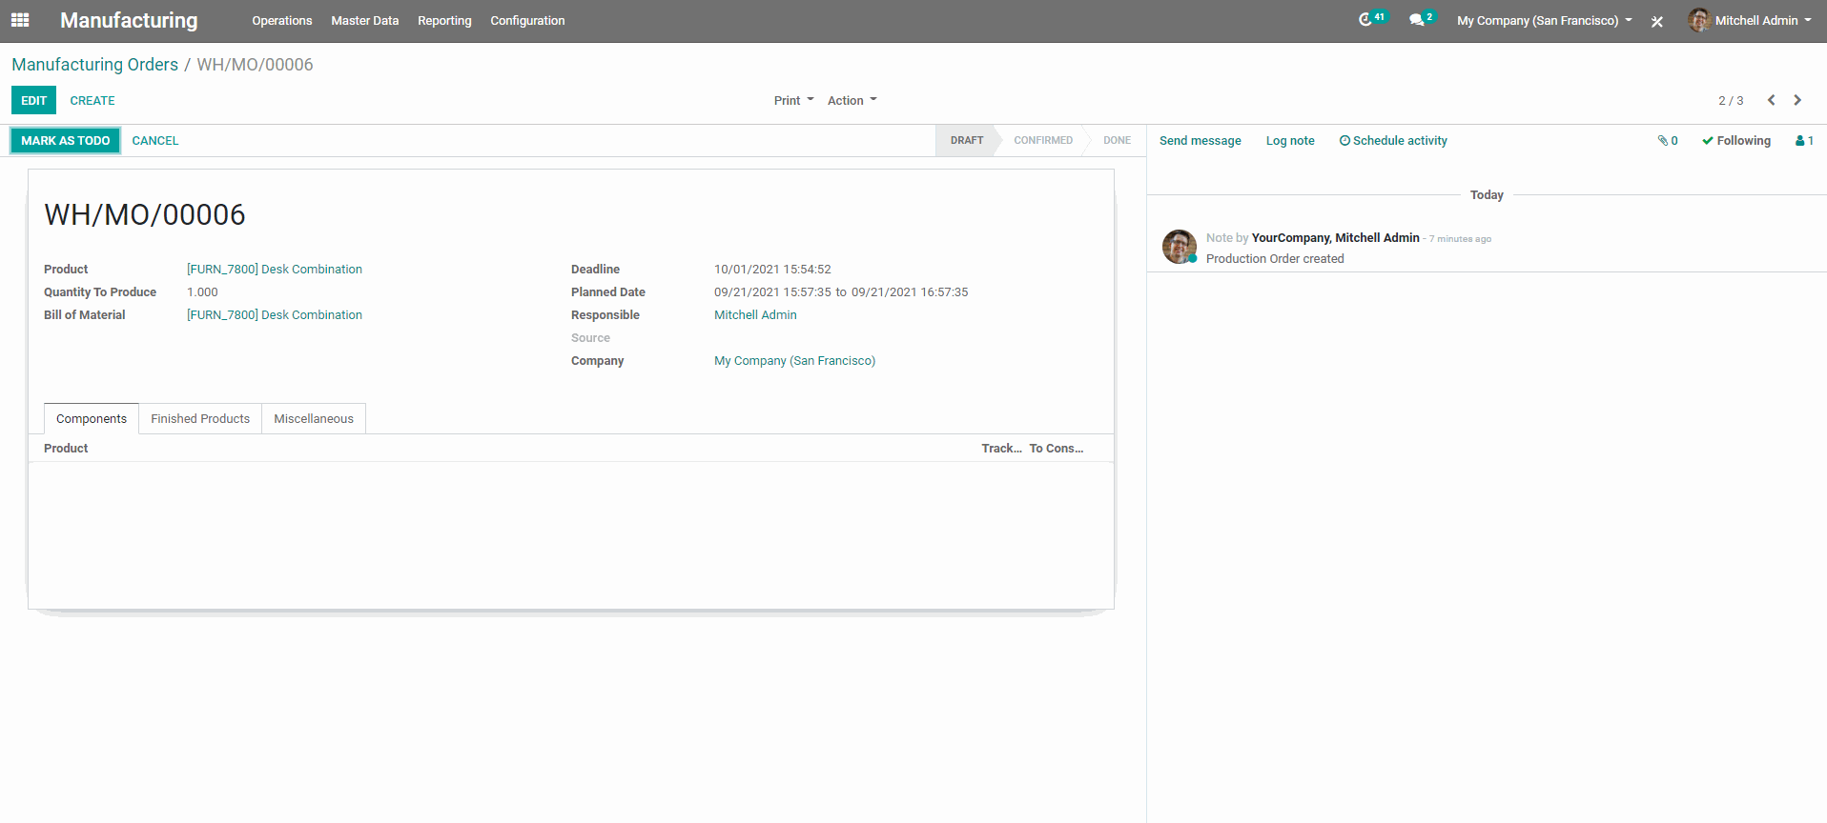Open the Reporting menu

444,20
